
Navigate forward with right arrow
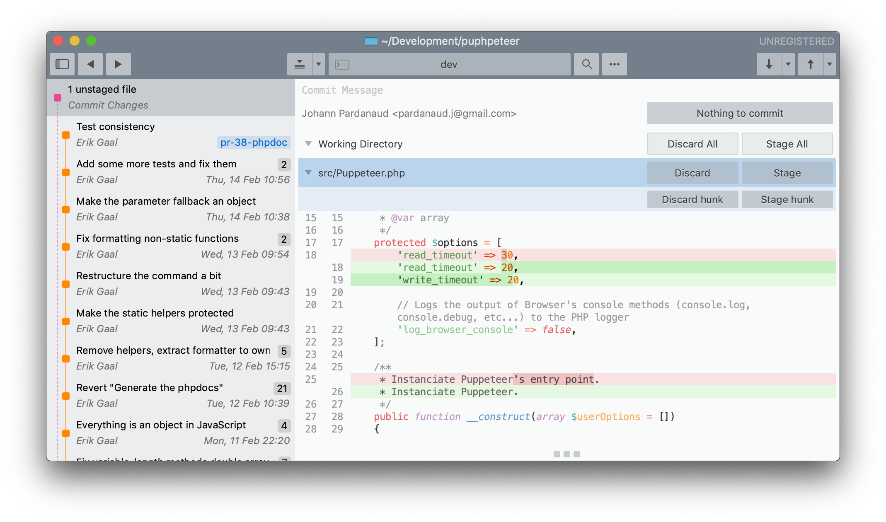point(118,64)
